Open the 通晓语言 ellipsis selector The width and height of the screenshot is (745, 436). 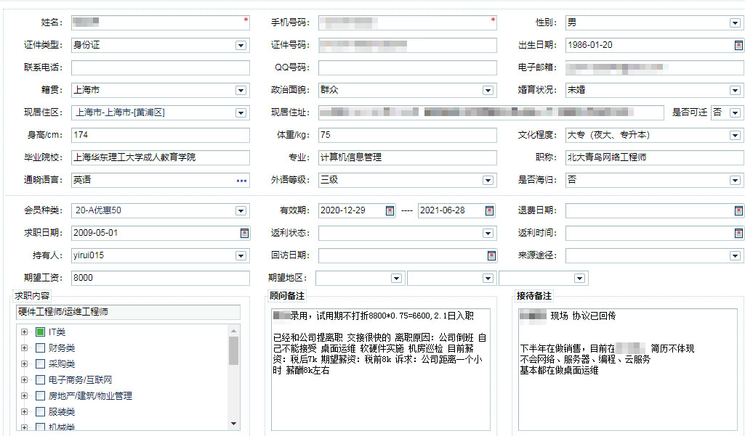point(241,181)
